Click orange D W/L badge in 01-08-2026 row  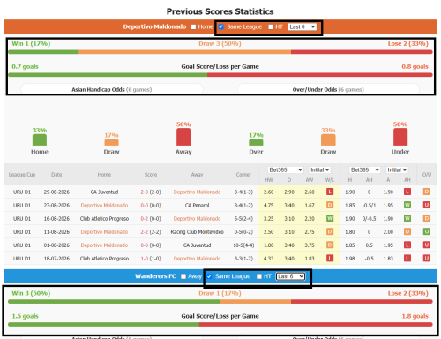[x=330, y=245]
